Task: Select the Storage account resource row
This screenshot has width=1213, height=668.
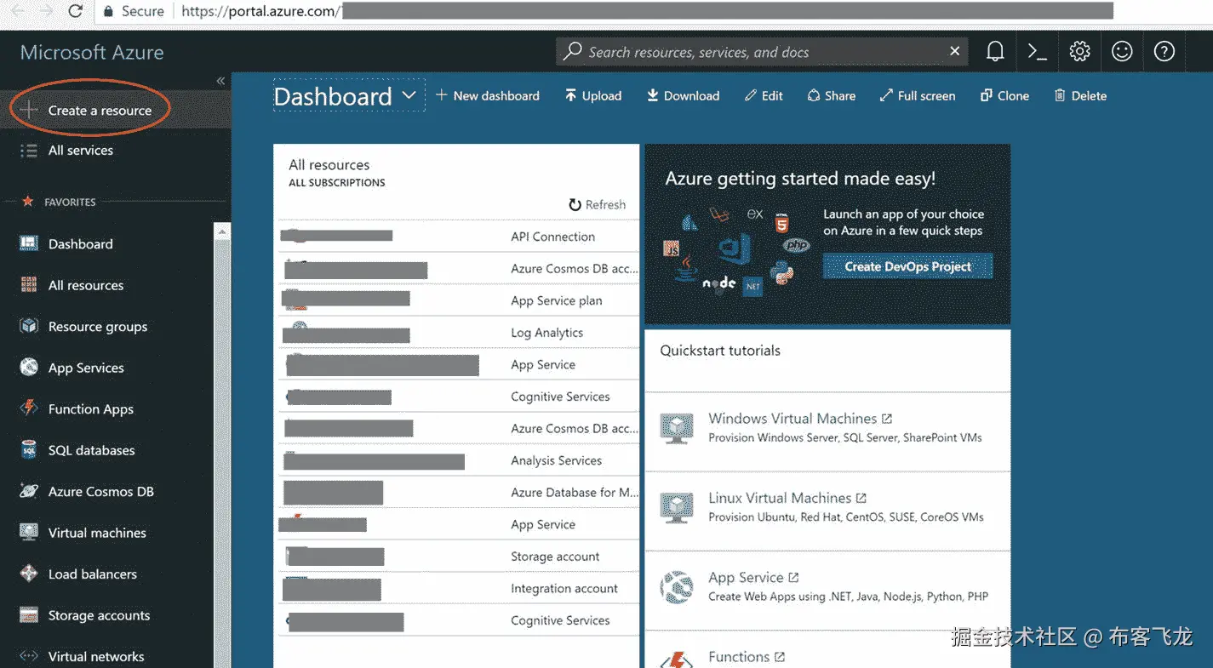Action: click(458, 557)
